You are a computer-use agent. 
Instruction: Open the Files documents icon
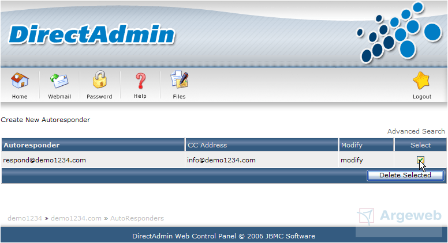[179, 79]
